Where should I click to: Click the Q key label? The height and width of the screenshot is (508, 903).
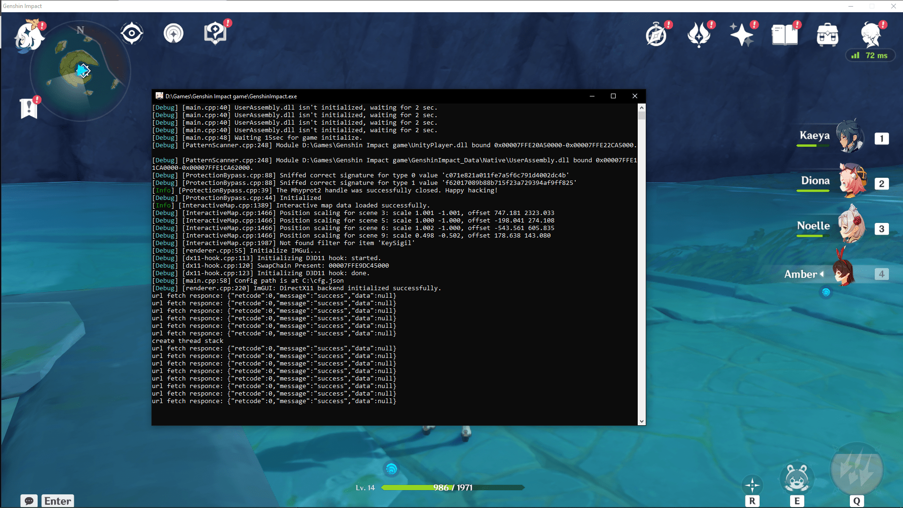[856, 501]
